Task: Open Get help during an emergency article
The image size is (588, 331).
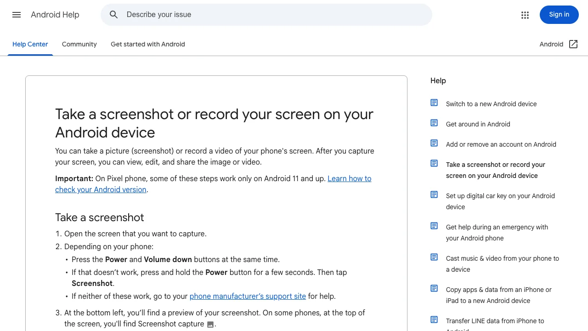Action: tap(497, 233)
